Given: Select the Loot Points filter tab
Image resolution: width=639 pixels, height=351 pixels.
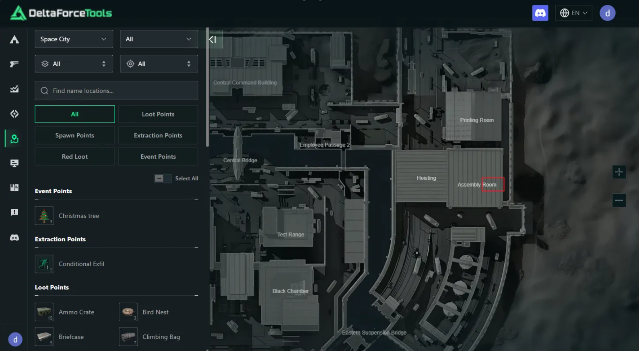Looking at the screenshot, I should pyautogui.click(x=158, y=114).
